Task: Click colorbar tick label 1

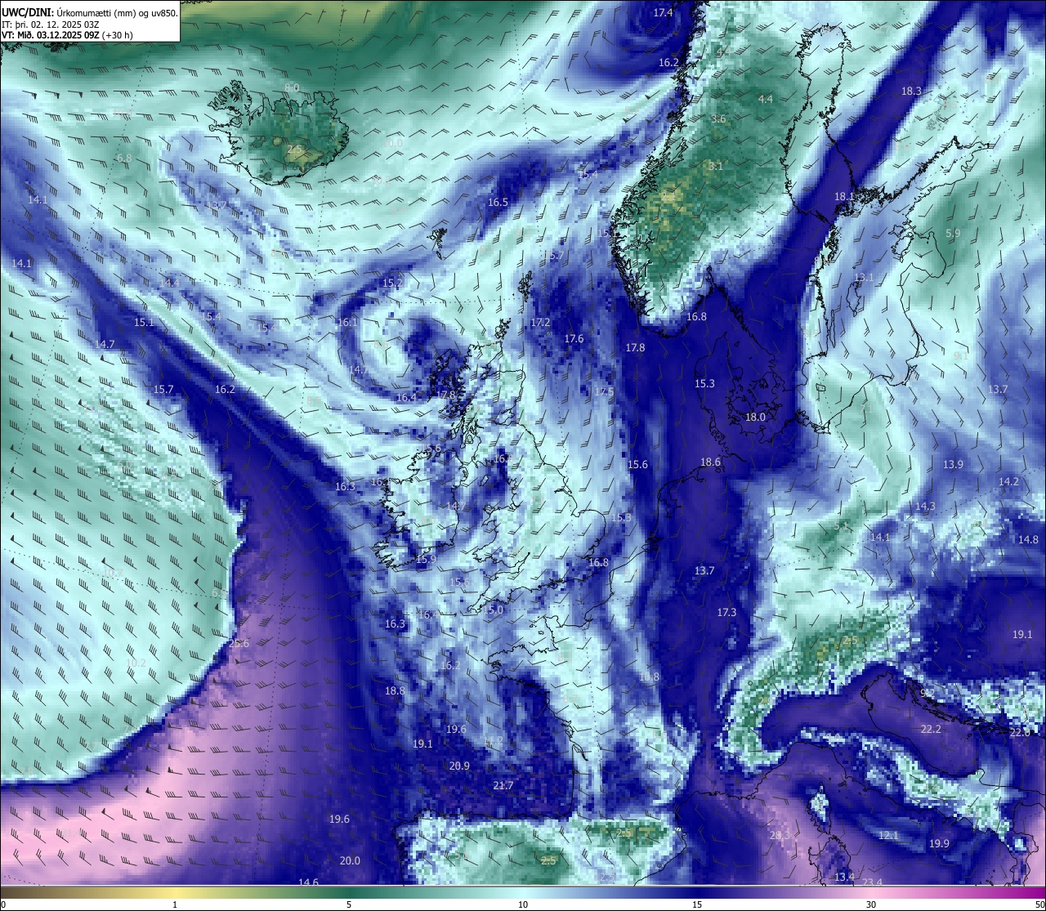Action: [175, 904]
